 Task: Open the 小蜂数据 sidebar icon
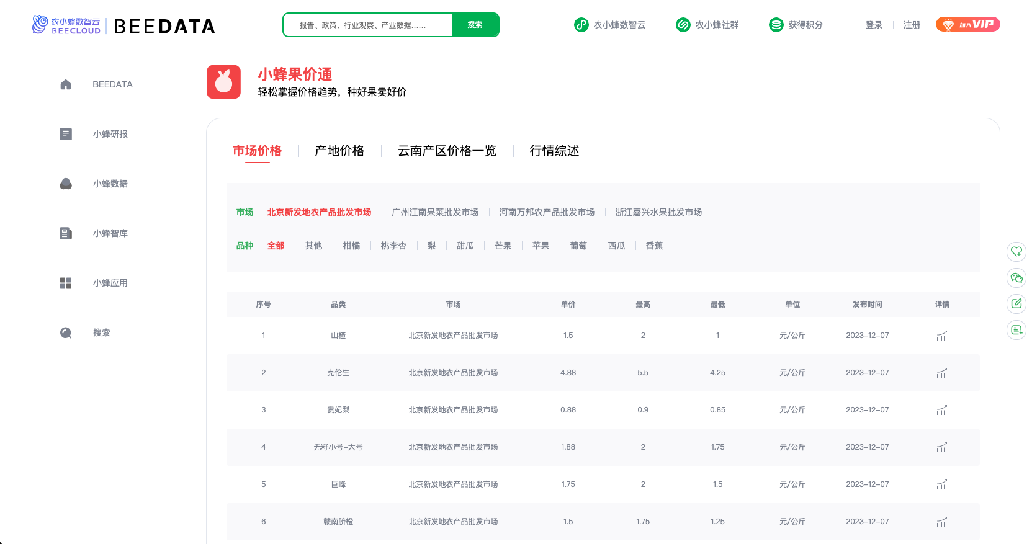[66, 184]
